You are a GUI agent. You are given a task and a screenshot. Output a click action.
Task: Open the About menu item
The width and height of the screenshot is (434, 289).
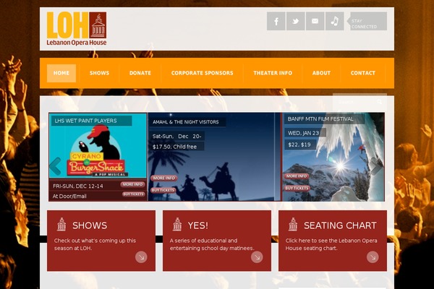pyautogui.click(x=321, y=73)
